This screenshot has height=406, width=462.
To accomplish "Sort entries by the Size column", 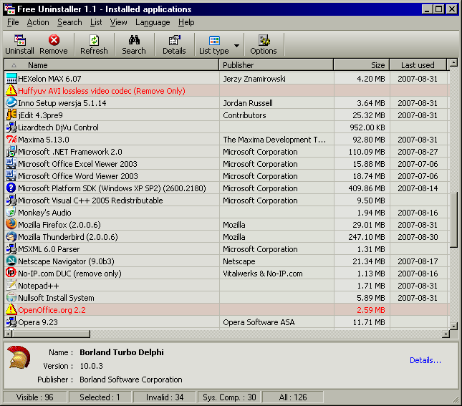I will pos(361,65).
